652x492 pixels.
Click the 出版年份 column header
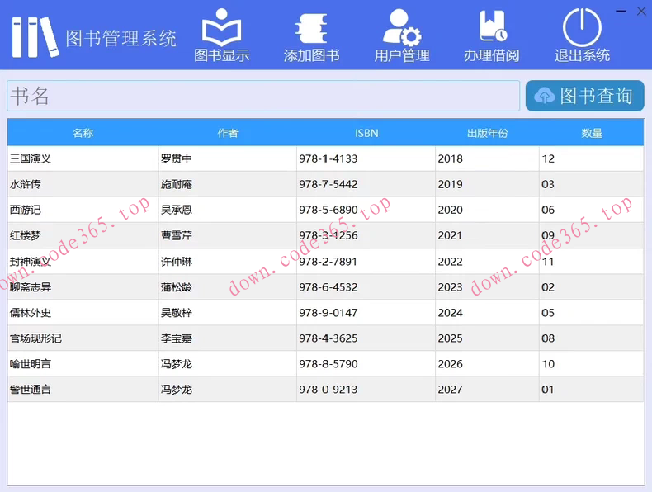click(487, 133)
